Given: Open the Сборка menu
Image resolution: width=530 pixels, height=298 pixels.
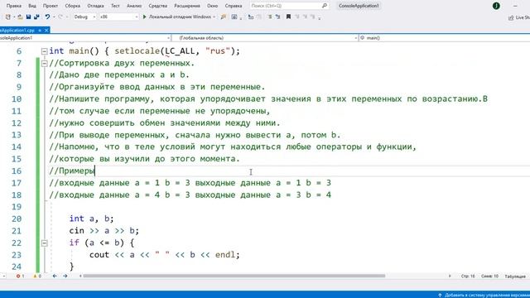Looking at the screenshot, I should pyautogui.click(x=73, y=6).
